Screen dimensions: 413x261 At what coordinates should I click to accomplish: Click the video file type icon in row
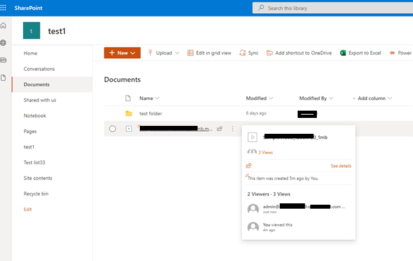tap(129, 129)
